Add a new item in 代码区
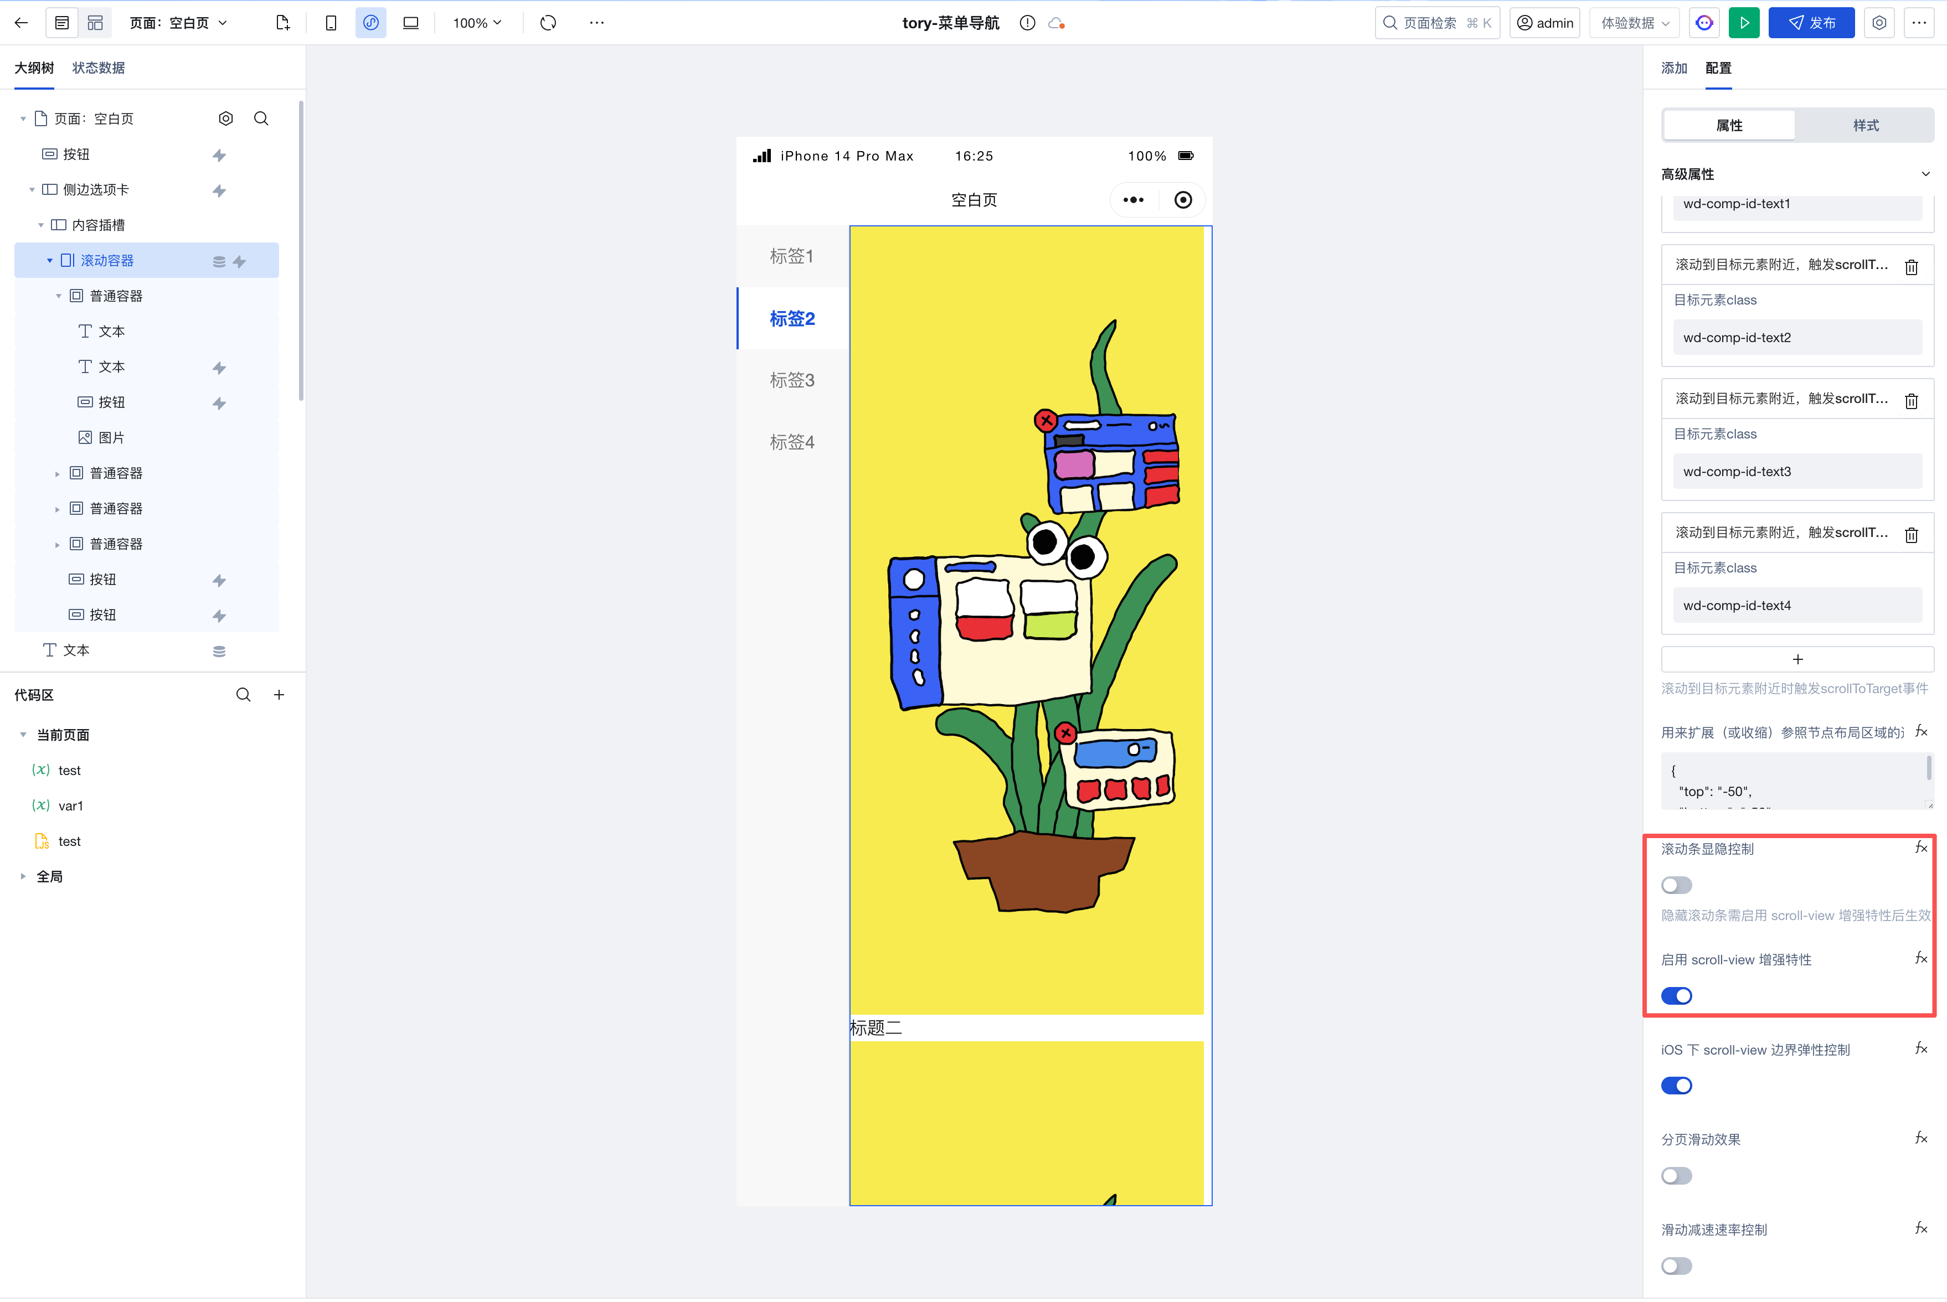Viewport: 1947px width, 1302px height. [x=279, y=695]
